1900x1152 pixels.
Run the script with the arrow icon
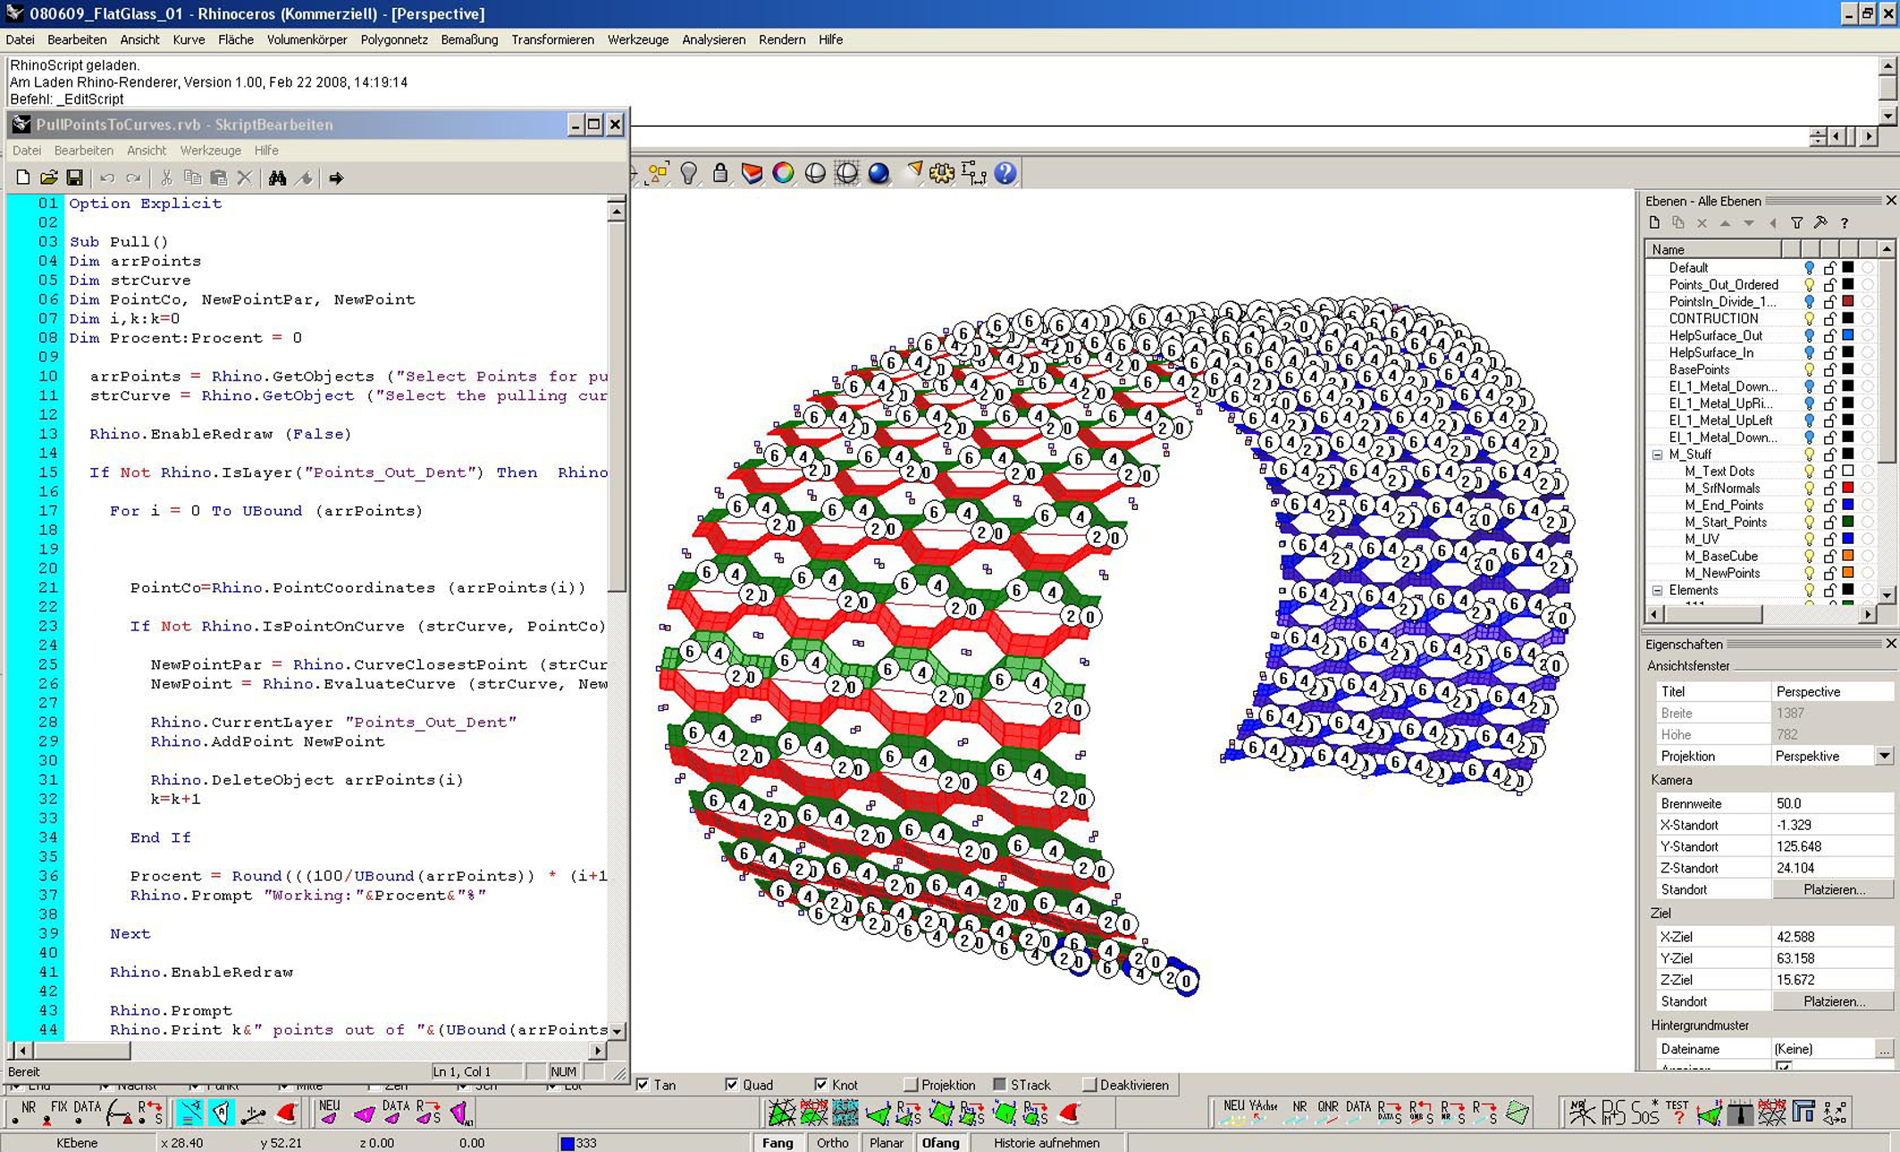pos(336,178)
